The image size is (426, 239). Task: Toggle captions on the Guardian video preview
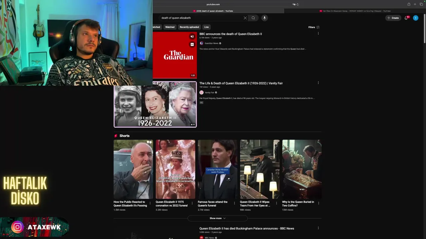coord(192,44)
